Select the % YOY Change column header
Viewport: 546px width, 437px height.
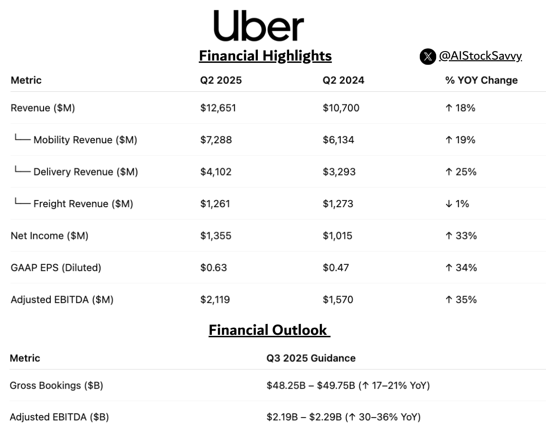click(x=481, y=80)
